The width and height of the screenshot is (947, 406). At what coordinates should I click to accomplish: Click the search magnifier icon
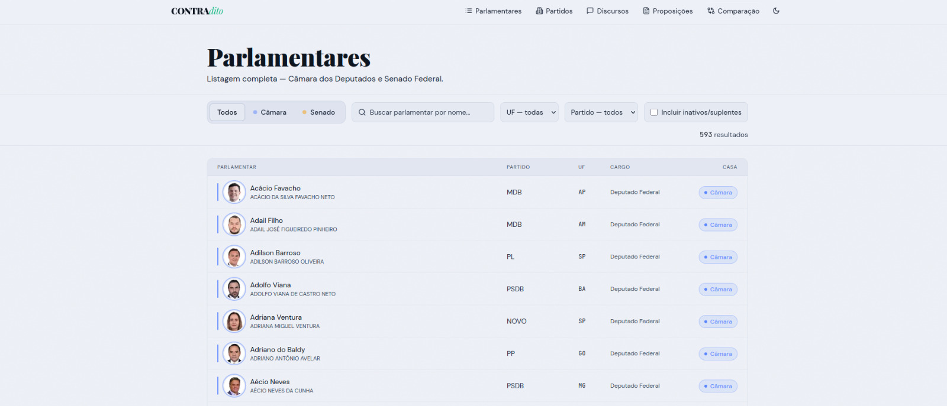[x=362, y=112]
